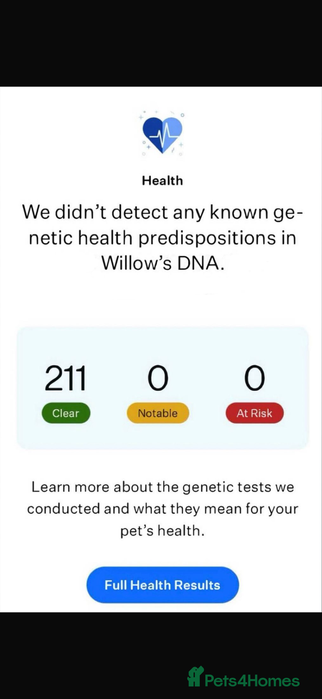
Task: Click the Pets4Homes wordmark text
Action: click(x=252, y=681)
